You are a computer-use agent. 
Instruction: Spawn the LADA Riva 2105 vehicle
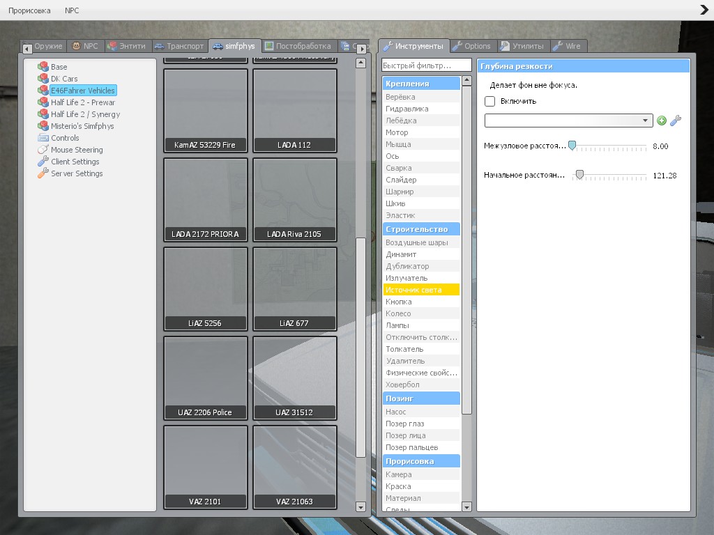295,200
